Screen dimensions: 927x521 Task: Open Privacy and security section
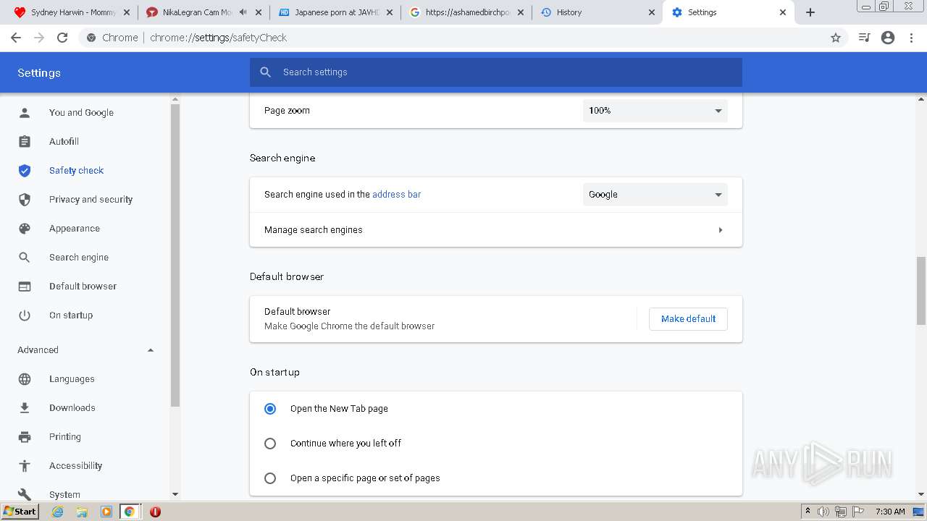point(91,200)
